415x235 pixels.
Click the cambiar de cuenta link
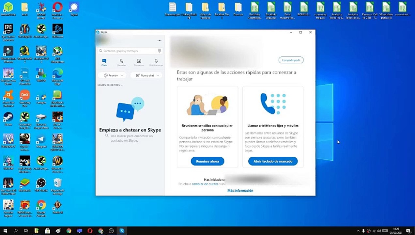coord(205,184)
